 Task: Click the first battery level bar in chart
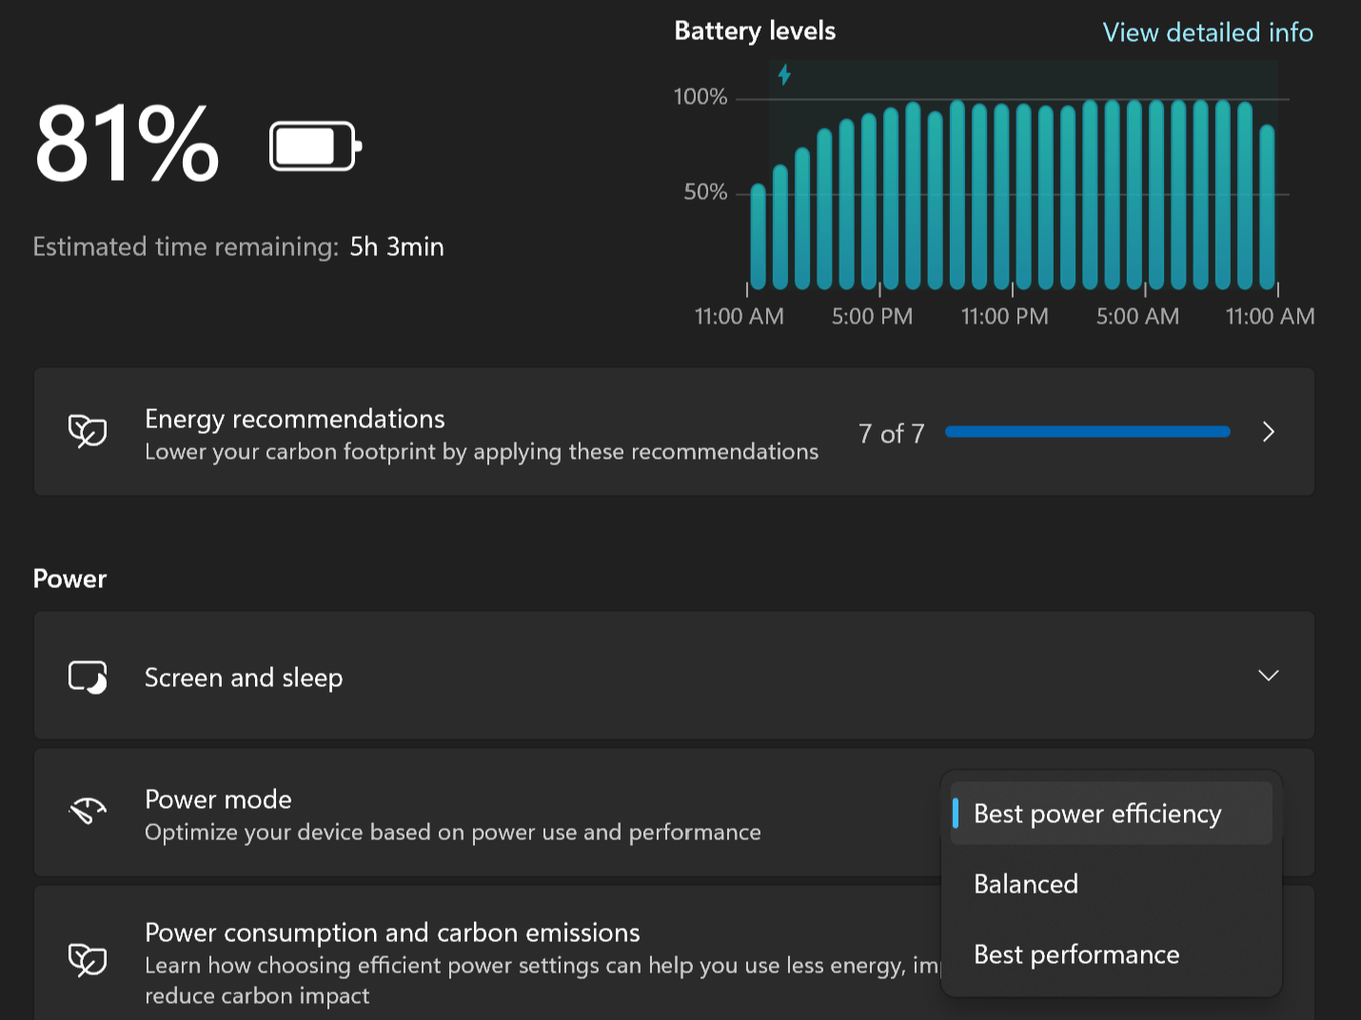tap(759, 236)
